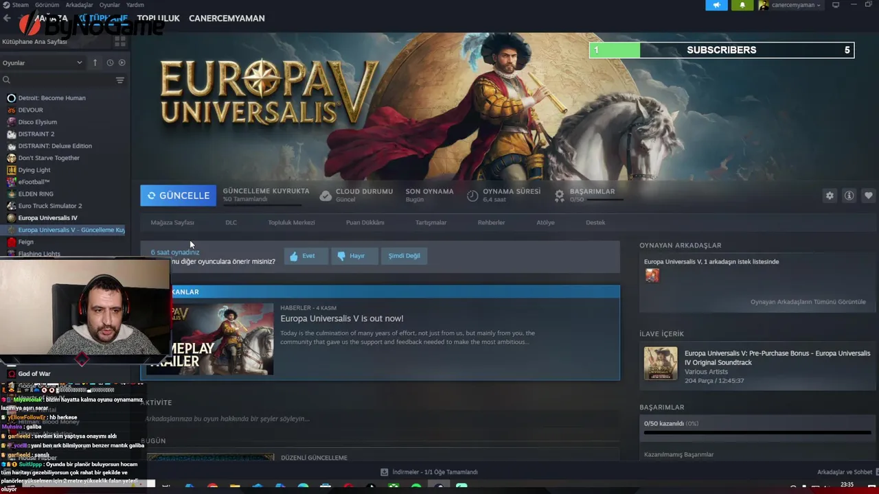Select DISTRAINT: Deluxe Edition

[54, 146]
